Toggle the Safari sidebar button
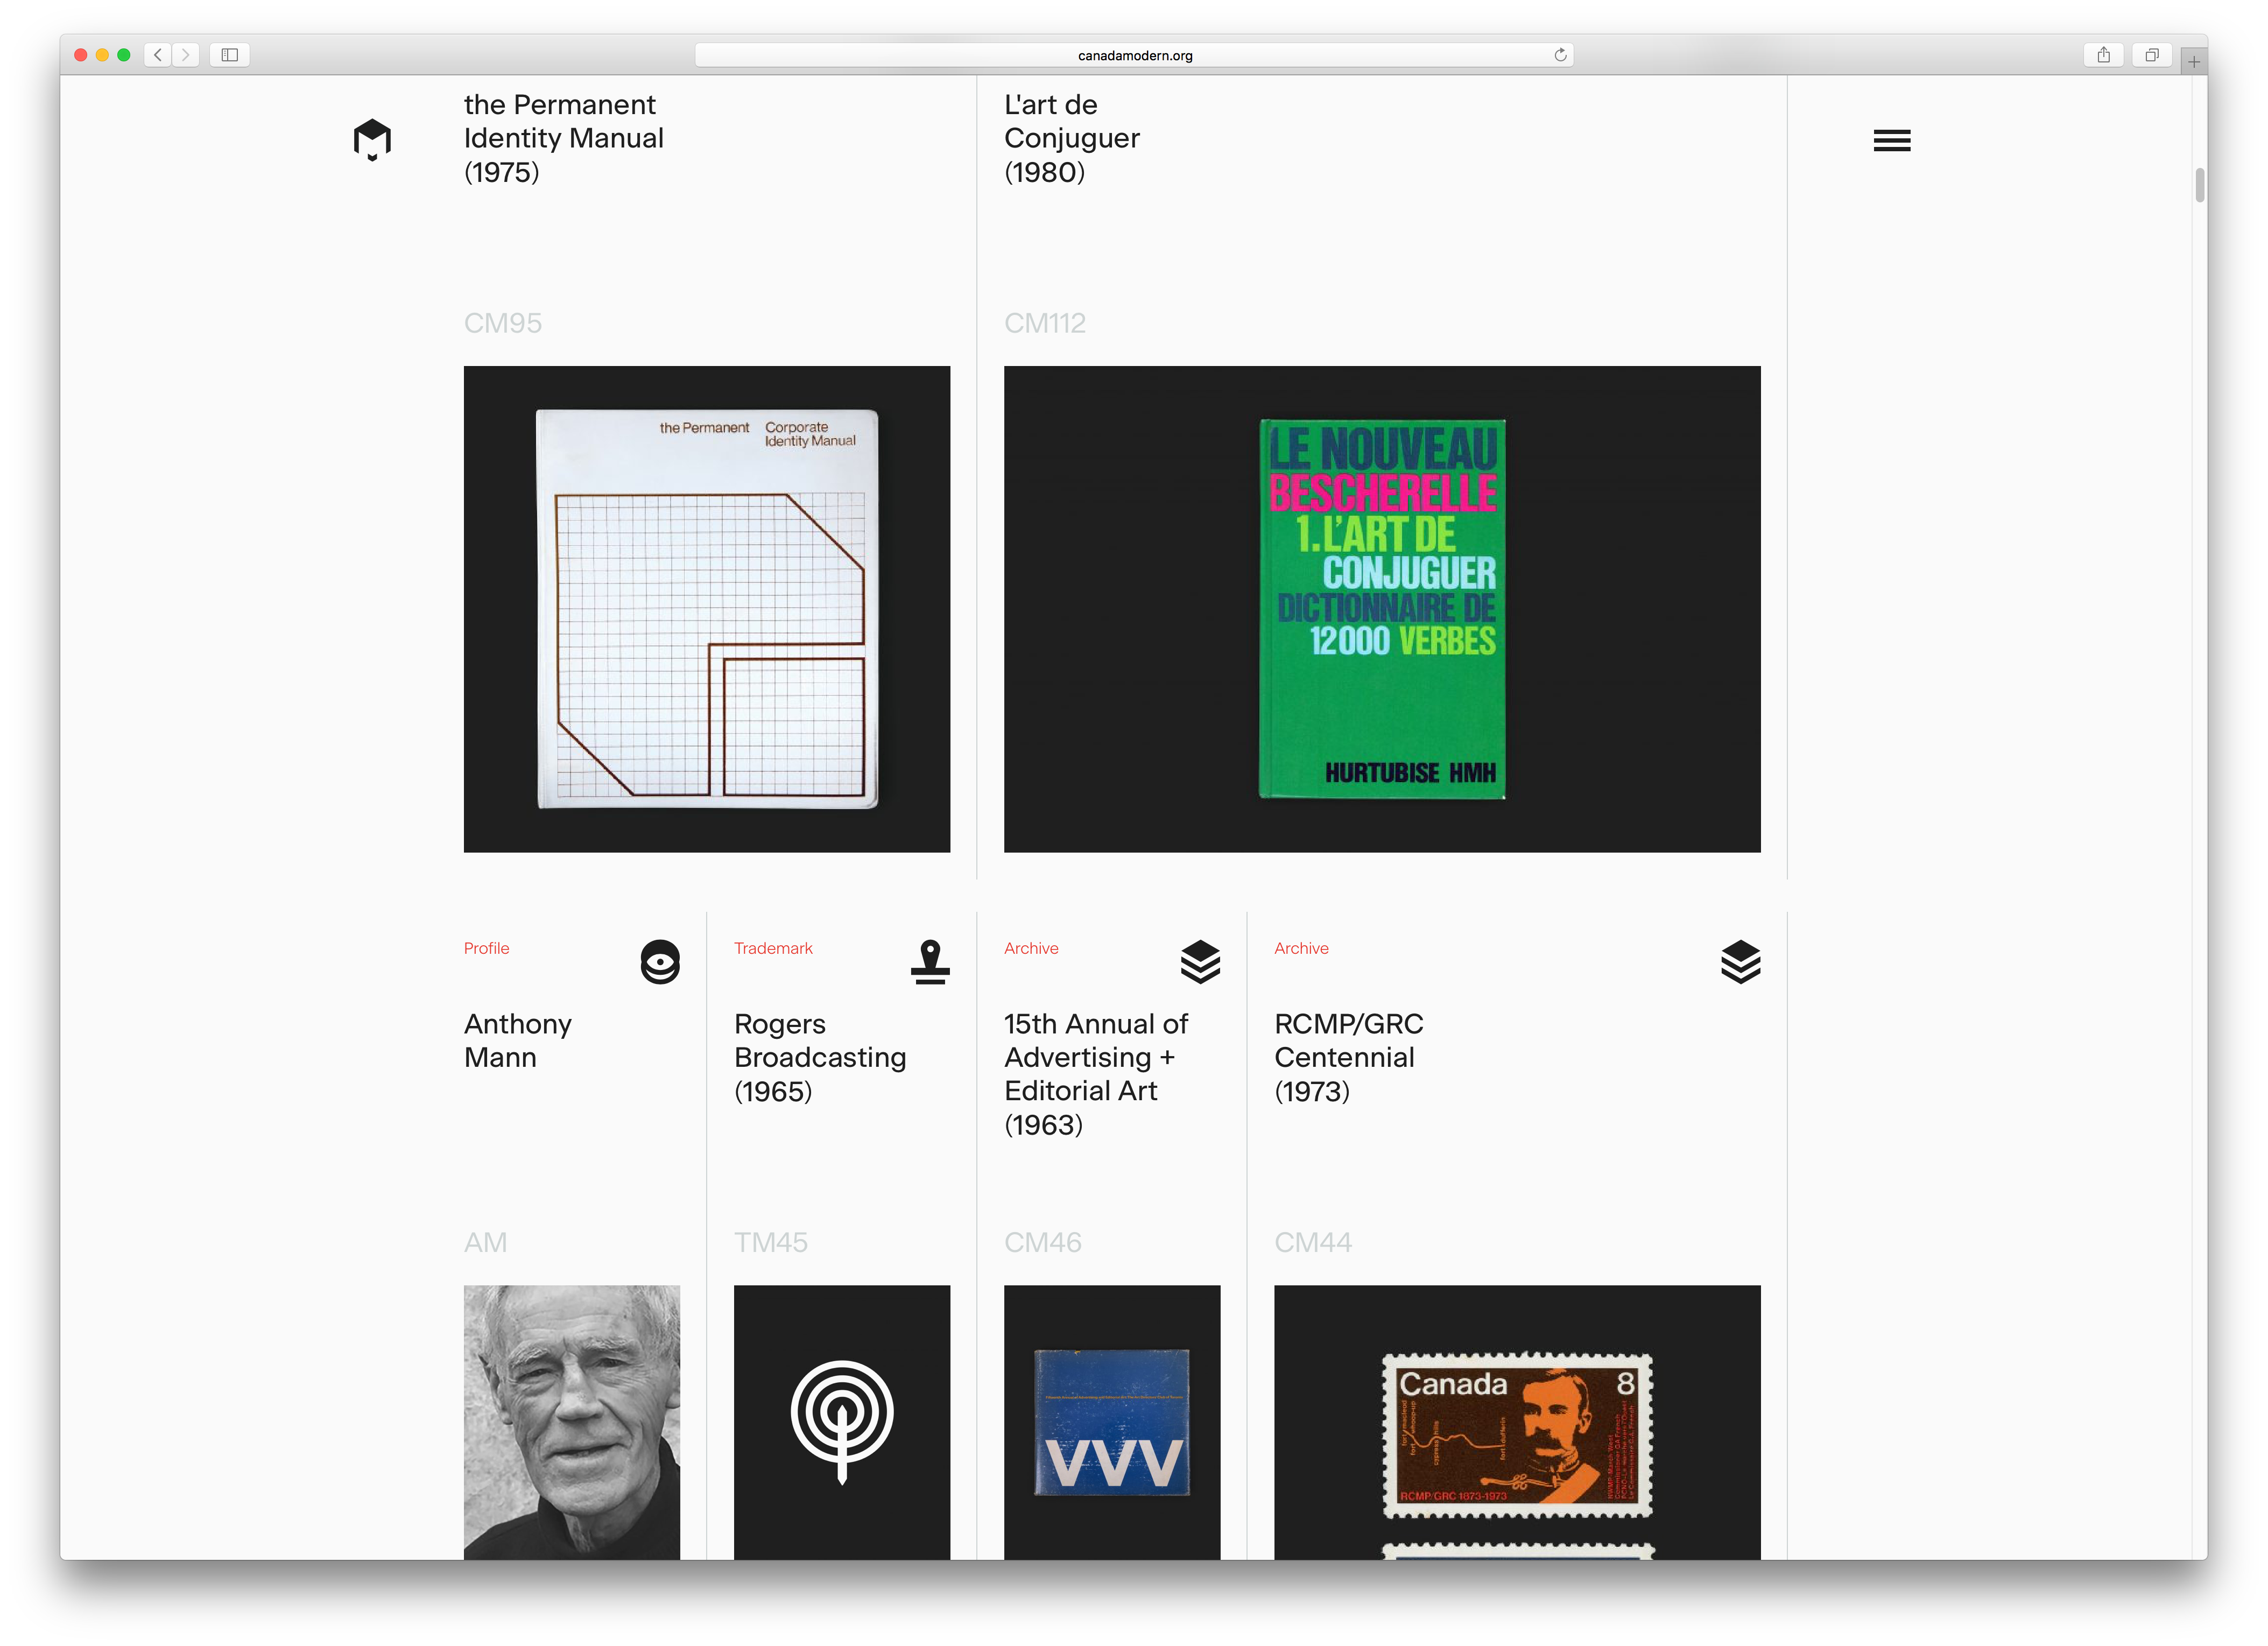2268x1646 pixels. [x=229, y=55]
